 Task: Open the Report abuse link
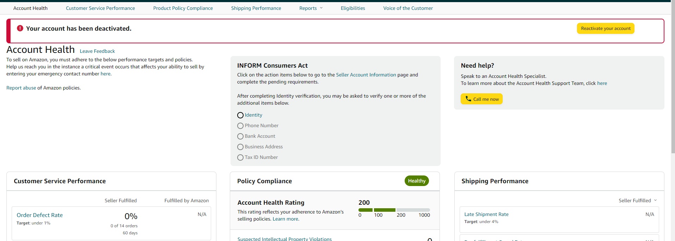[x=21, y=88]
